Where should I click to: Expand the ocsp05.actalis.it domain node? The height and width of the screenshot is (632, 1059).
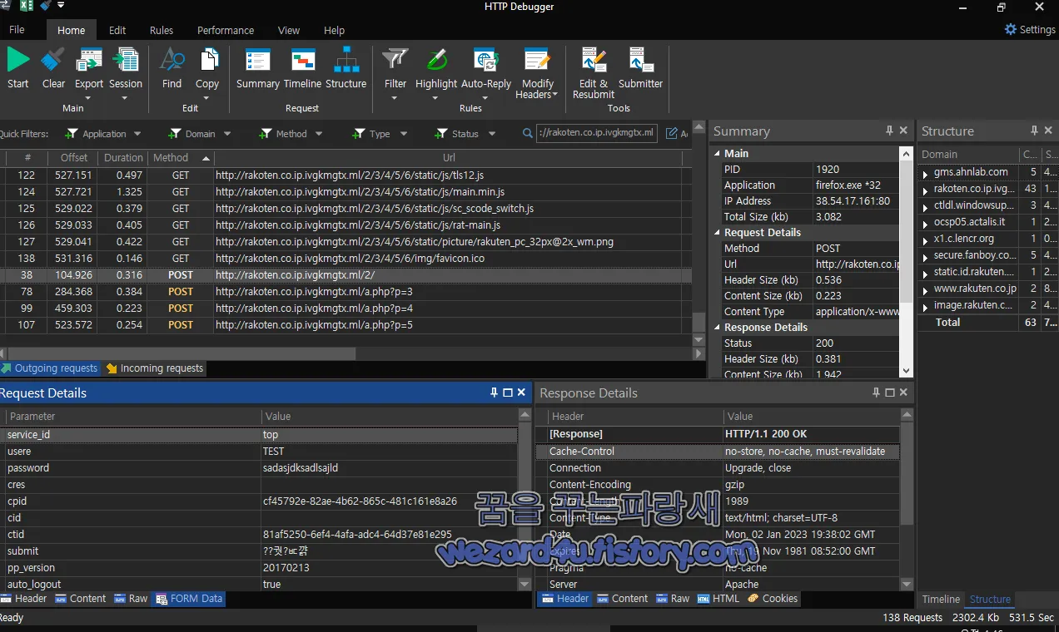tap(925, 223)
